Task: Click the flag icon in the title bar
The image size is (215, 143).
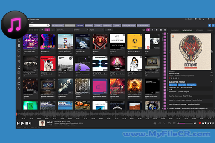Action: [196, 19]
